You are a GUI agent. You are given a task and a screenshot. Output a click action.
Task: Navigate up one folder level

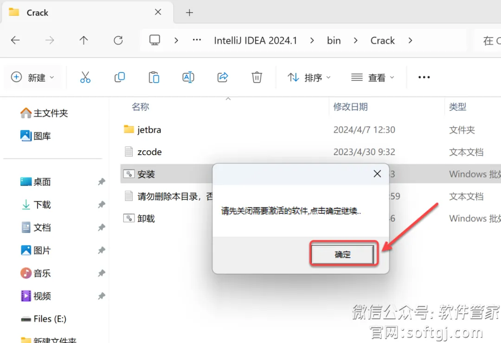point(83,40)
